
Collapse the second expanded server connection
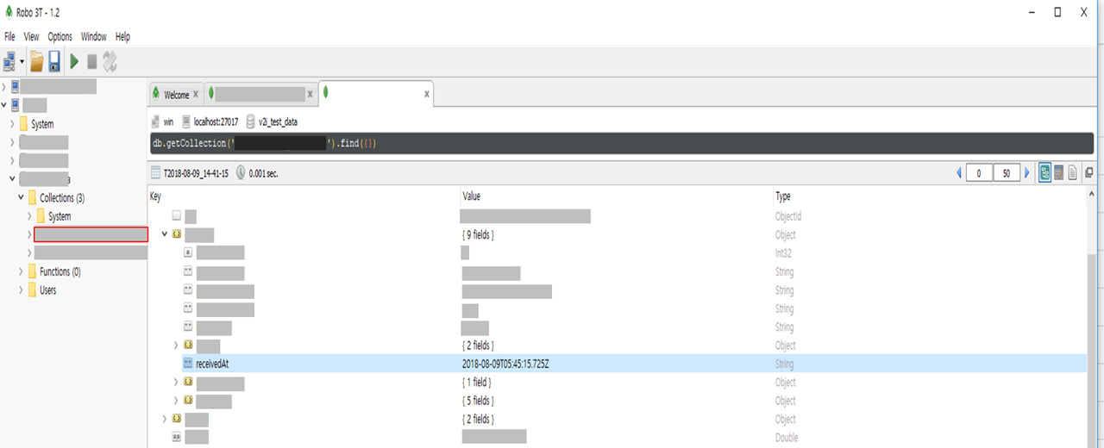click(x=4, y=105)
